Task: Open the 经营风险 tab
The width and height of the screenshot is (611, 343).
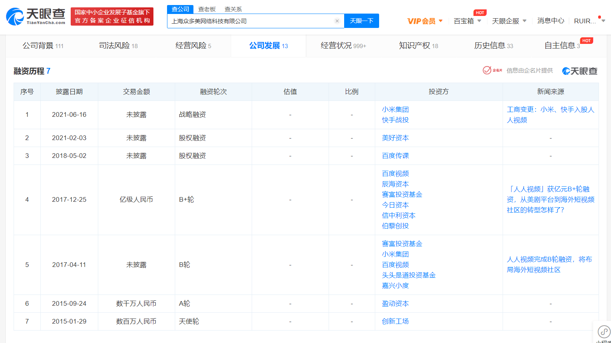Action: coord(193,46)
